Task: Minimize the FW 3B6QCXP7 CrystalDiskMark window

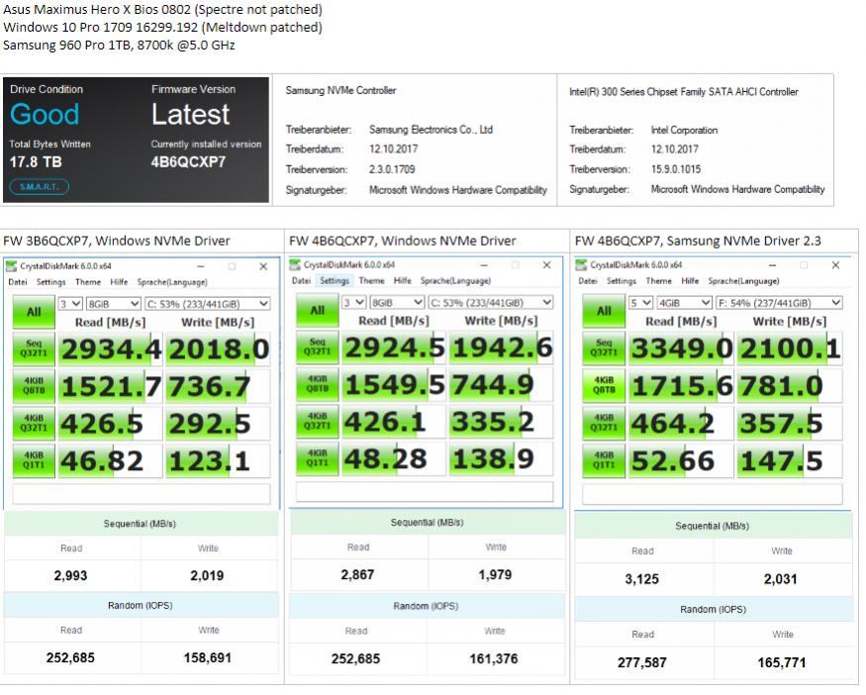Action: tap(201, 266)
